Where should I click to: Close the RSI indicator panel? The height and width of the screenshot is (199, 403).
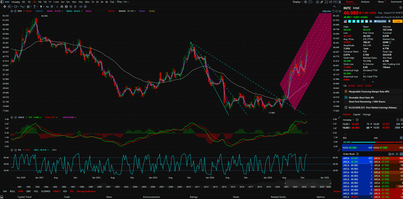(16, 150)
